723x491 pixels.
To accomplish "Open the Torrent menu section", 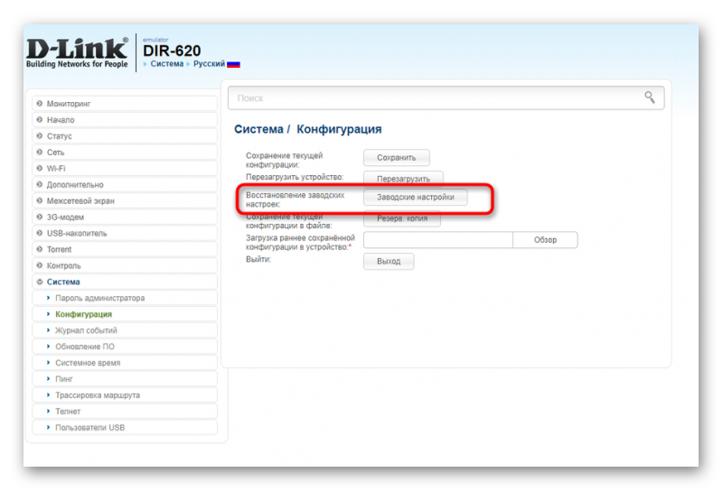I will pos(125,249).
